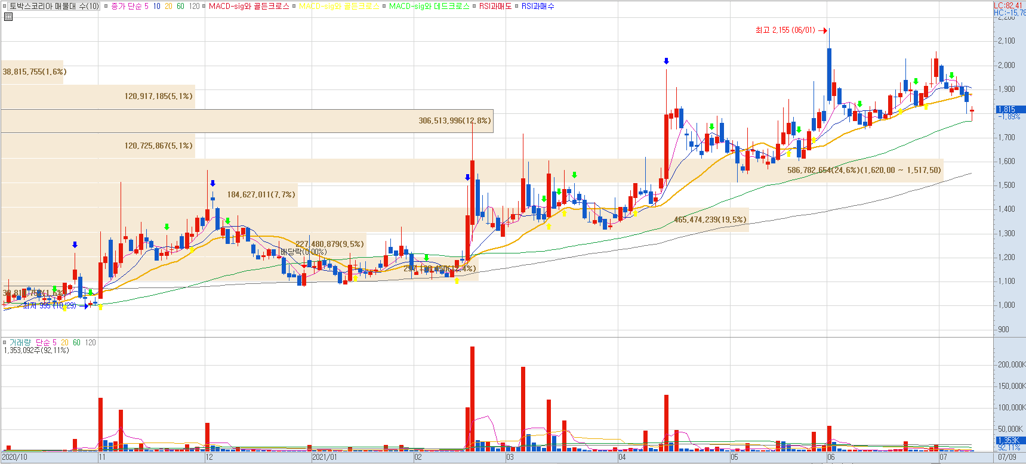Select 거래량 단순 legend in volume panel
This screenshot has width=1026, height=464.
[x=29, y=342]
